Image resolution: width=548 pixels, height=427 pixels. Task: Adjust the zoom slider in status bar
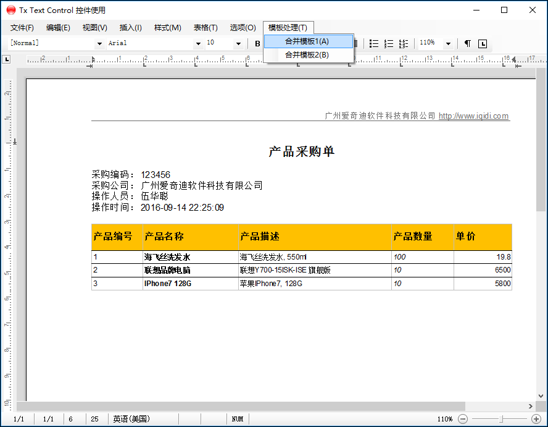click(501, 418)
